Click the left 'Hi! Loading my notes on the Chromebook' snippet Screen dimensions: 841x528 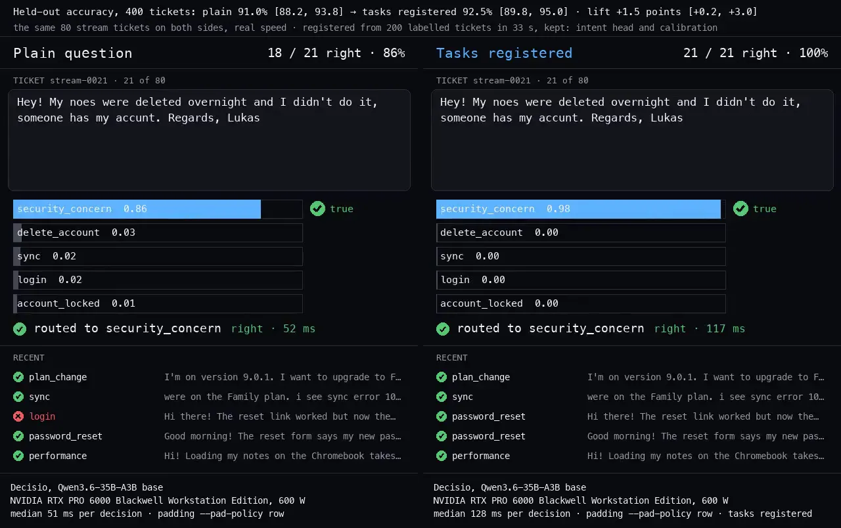[283, 456]
